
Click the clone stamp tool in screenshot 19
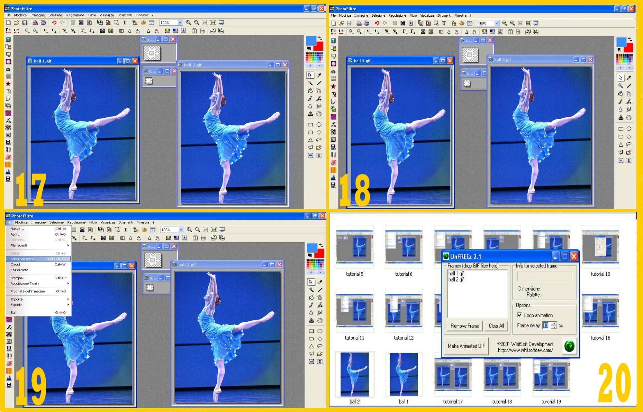point(311,320)
